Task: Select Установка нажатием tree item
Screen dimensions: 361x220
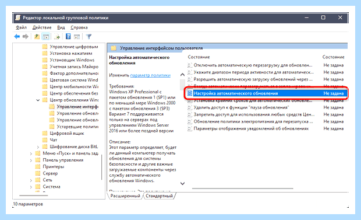Action: click(71, 53)
